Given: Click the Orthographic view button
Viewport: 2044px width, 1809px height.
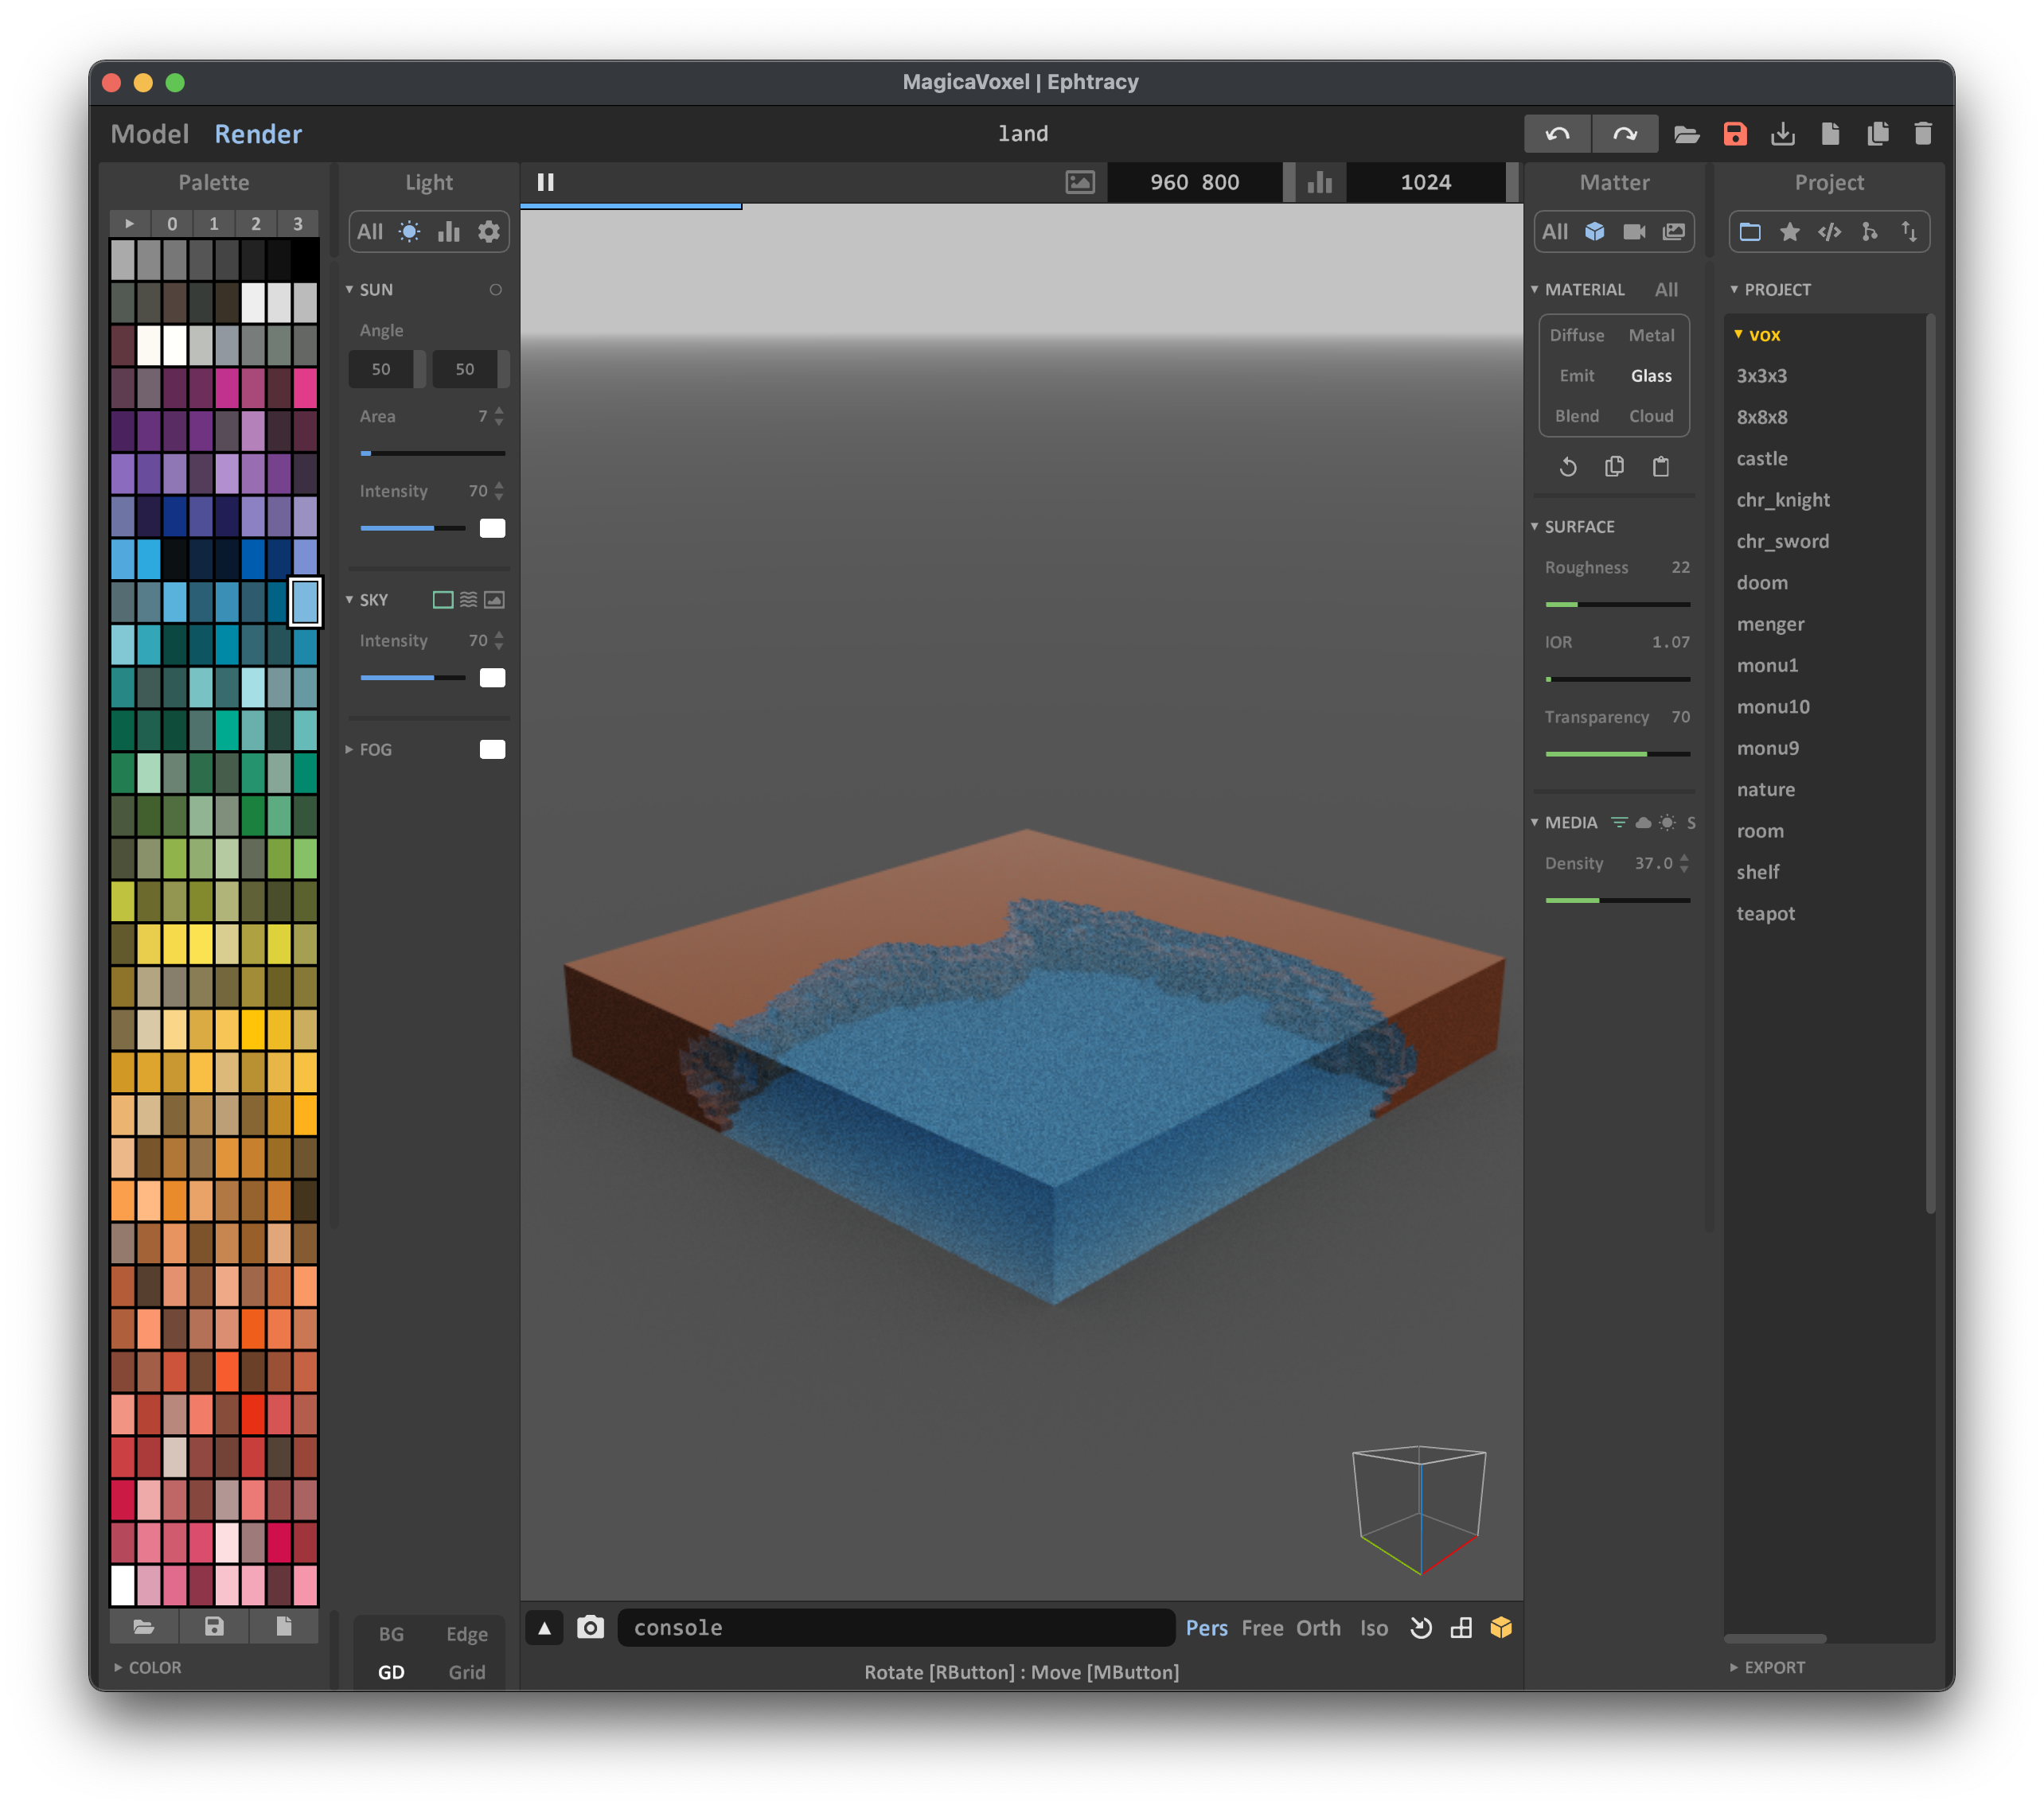Looking at the screenshot, I should [1317, 1626].
